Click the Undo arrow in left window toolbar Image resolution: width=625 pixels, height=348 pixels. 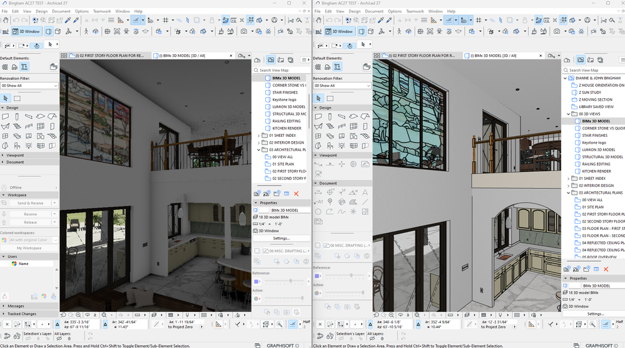16,20
